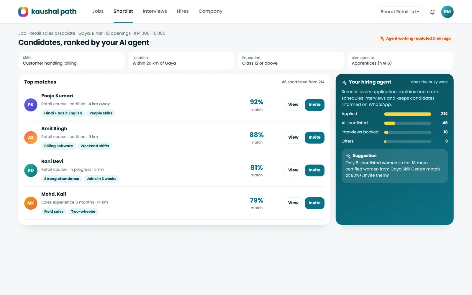Click the sparkle icon next to Suggestion

[348, 156]
